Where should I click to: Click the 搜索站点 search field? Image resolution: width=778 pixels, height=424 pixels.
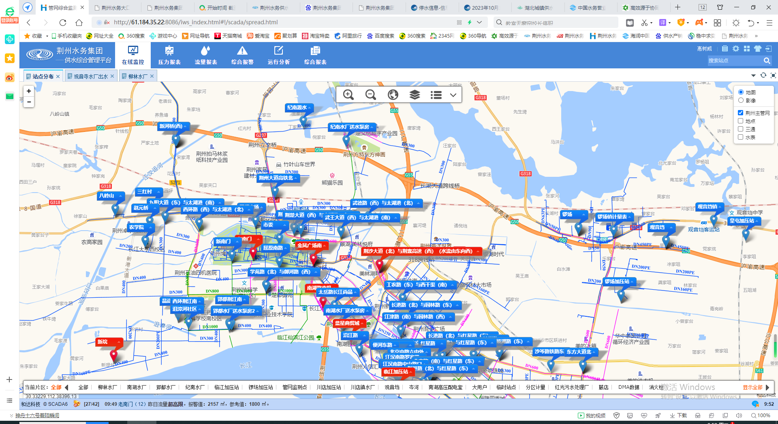pos(735,61)
